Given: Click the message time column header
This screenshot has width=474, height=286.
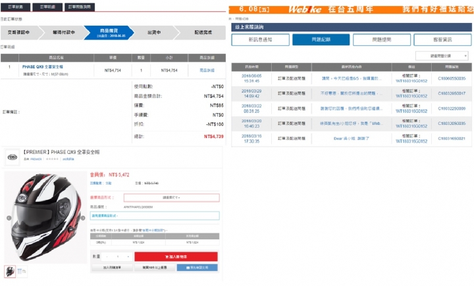Looking at the screenshot, I should pos(251,67).
